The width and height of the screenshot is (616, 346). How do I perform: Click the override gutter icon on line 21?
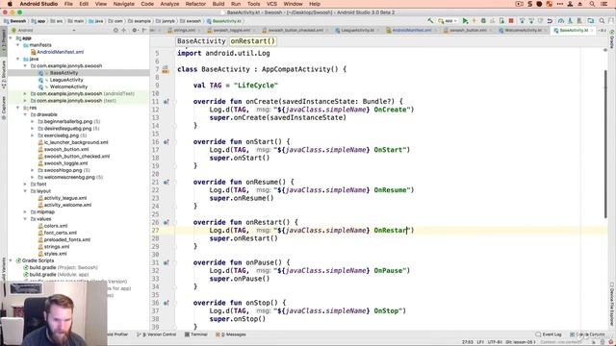[x=166, y=183]
